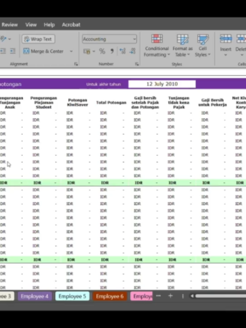Toggle Wrap Text
Image resolution: width=246 pixels, height=328 pixels.
pos(38,39)
